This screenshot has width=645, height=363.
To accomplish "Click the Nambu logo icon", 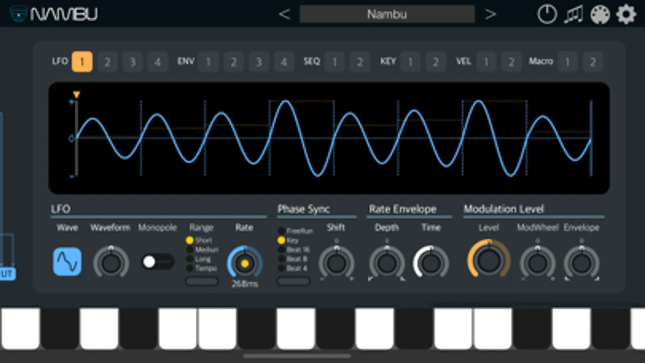I will 19,14.
